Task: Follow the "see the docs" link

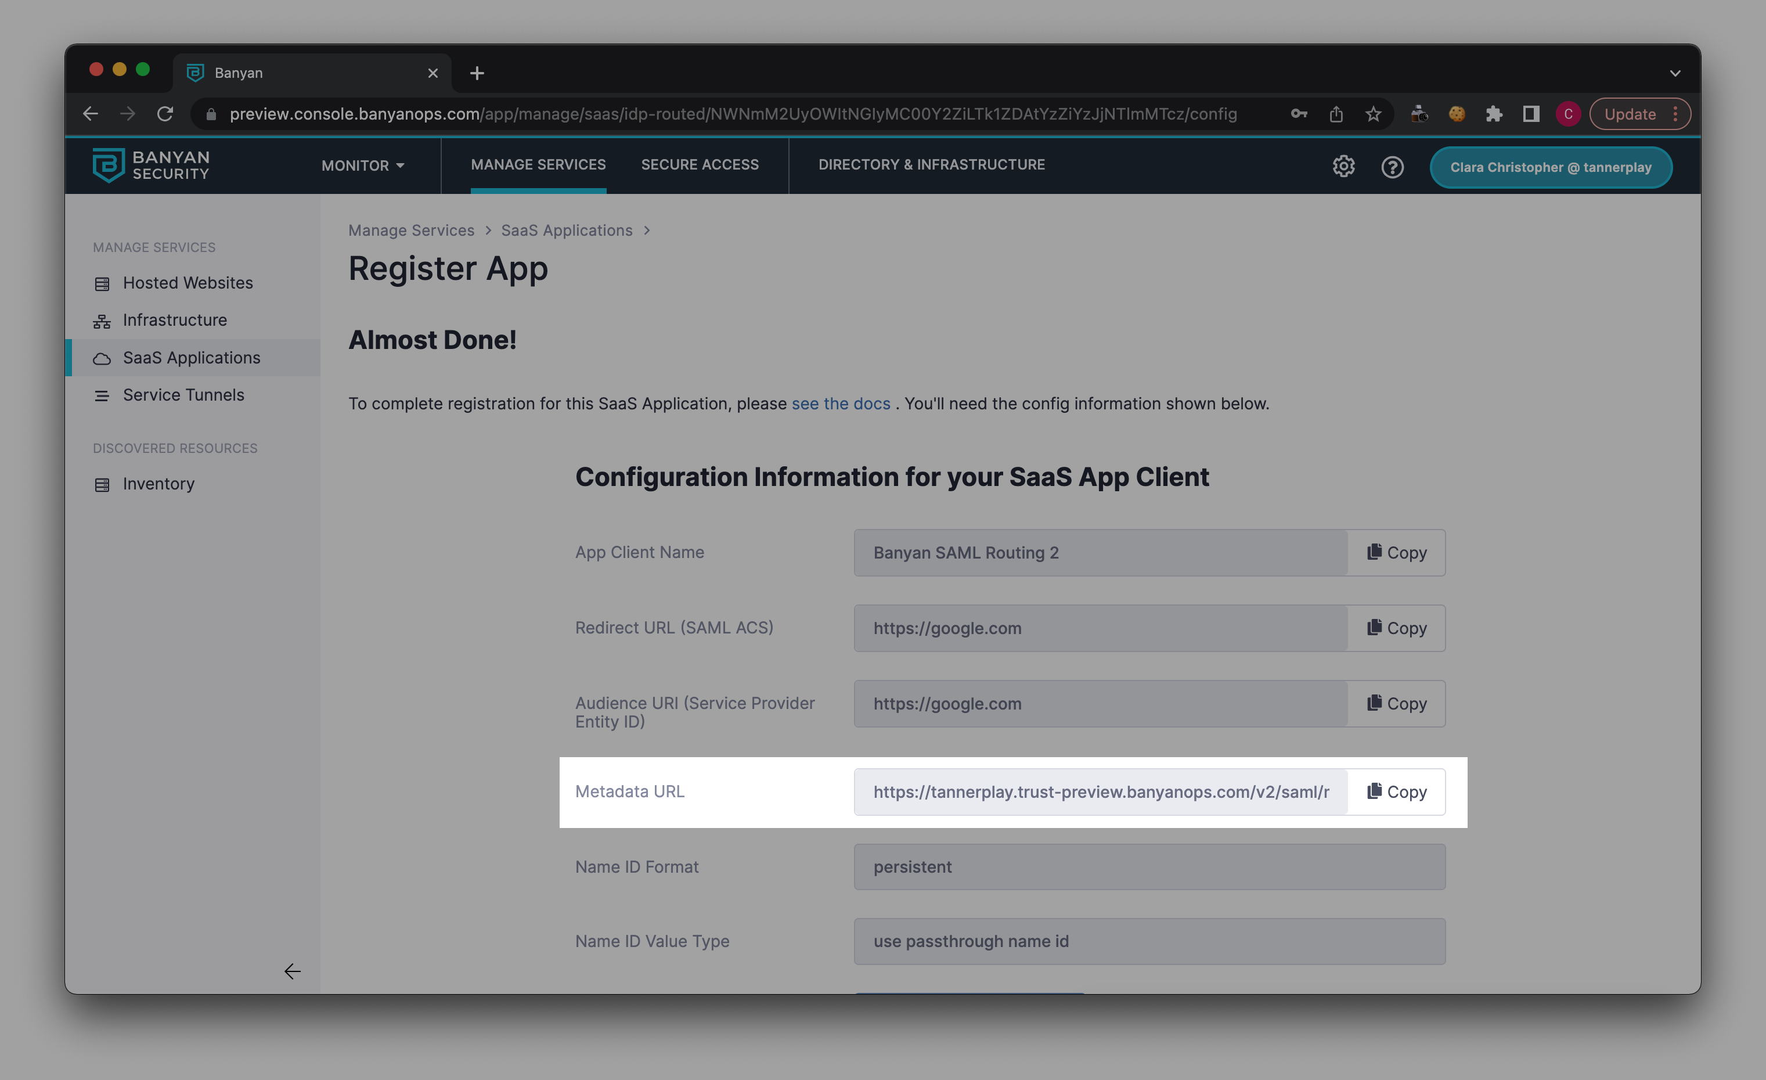Action: tap(841, 404)
